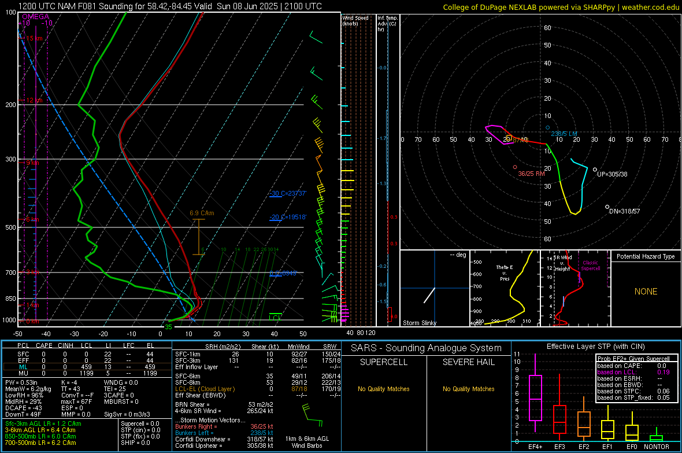Click the 'PW = 0.53in' value
682x453 pixels.
[x=21, y=382]
